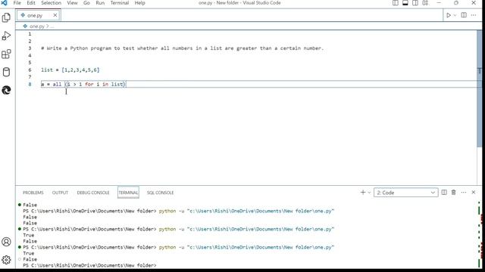Click the list assignment code on line 6
This screenshot has height=272, width=485.
70,70
